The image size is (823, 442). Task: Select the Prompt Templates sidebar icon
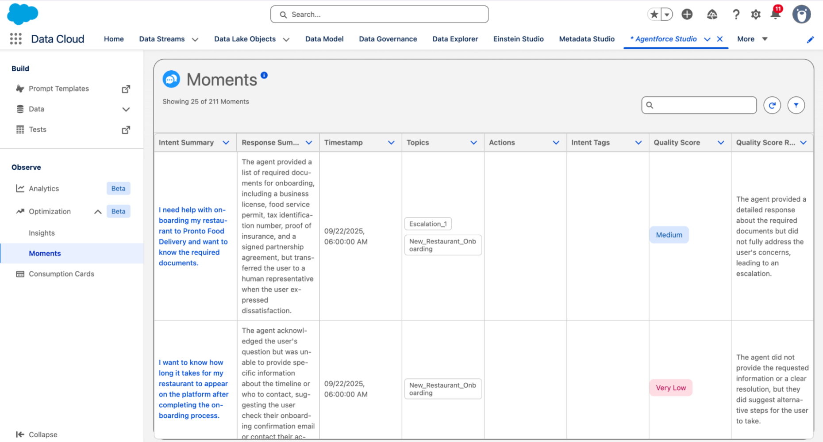20,88
